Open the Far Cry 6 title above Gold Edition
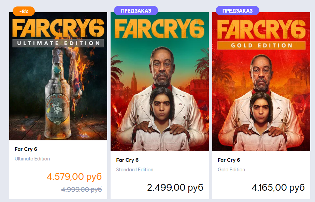 (x=229, y=160)
